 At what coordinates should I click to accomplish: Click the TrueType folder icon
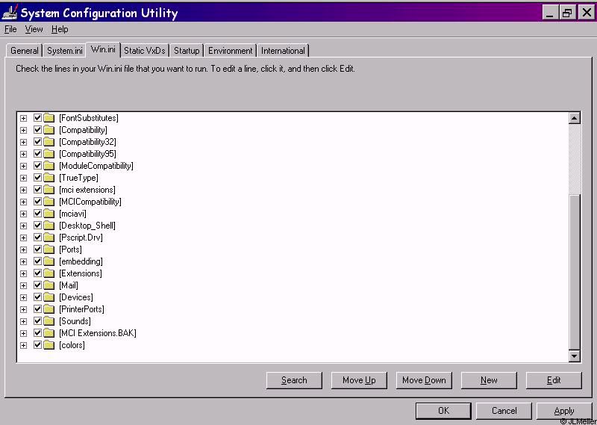click(x=49, y=178)
